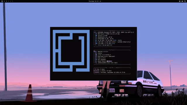Click the Age / Uptime / Update header
The width and height of the screenshot is (187, 105).
click(x=112, y=68)
